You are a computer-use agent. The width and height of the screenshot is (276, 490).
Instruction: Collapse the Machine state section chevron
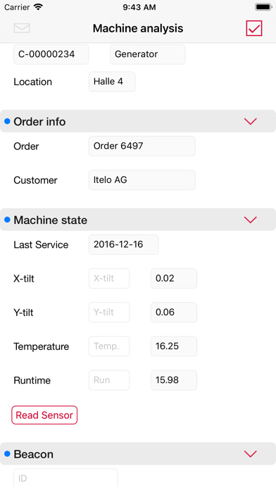(x=251, y=220)
